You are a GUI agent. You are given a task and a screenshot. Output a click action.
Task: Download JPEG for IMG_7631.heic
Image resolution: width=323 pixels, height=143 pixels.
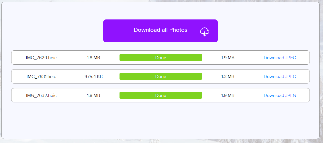coord(280,77)
